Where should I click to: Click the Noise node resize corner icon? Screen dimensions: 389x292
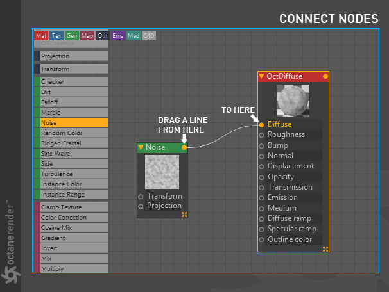pyautogui.click(x=184, y=215)
